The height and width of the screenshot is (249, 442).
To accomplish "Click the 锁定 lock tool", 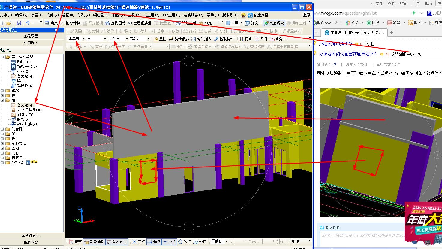I will pyautogui.click(x=205, y=23).
